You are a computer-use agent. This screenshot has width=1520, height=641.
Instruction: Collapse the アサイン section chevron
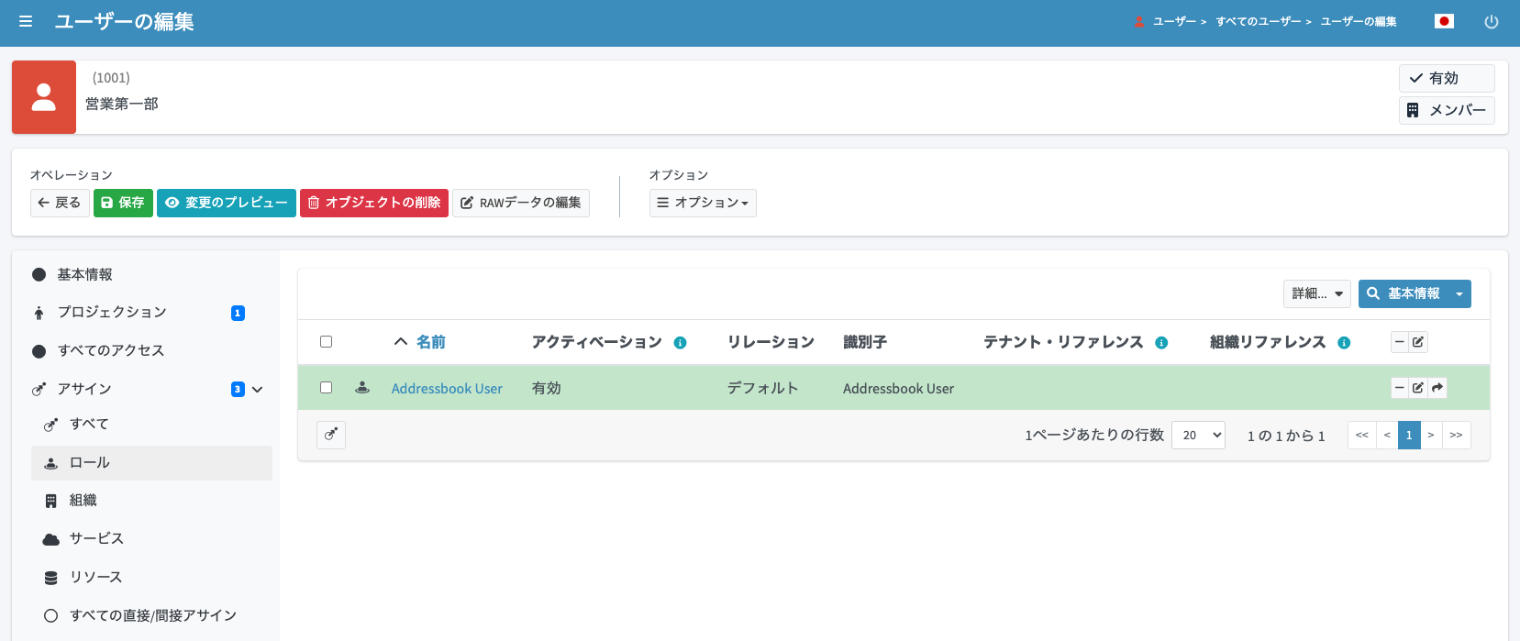258,390
